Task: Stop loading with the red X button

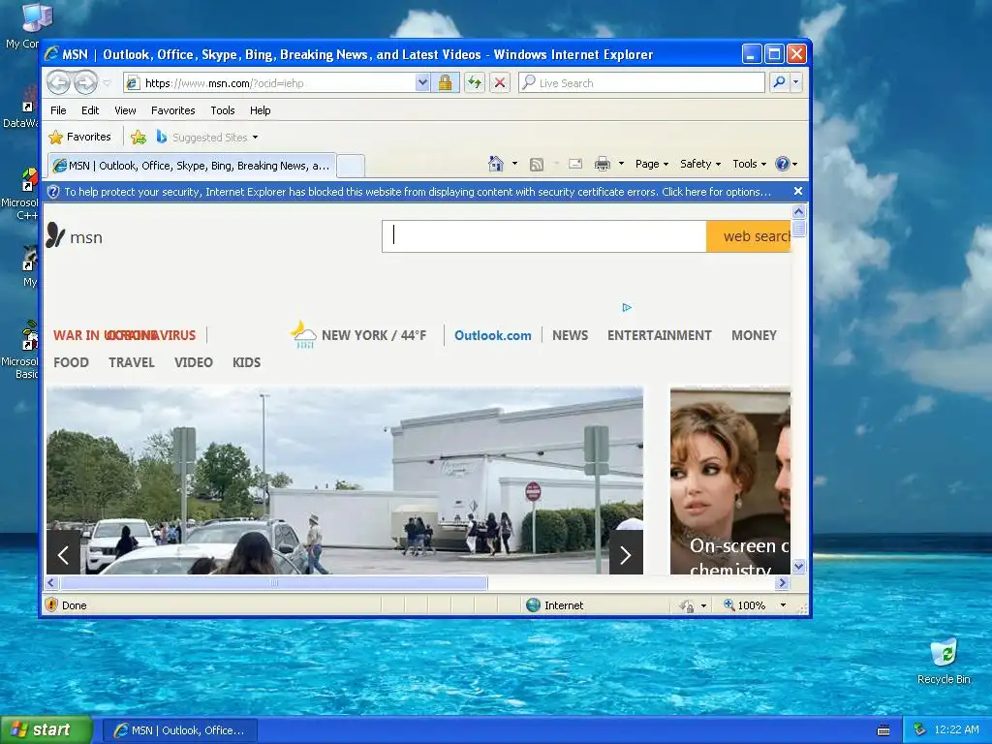Action: (500, 83)
